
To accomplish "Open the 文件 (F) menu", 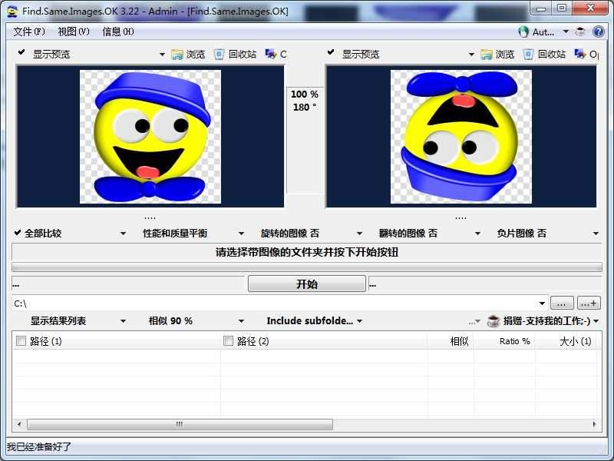I will [x=29, y=32].
